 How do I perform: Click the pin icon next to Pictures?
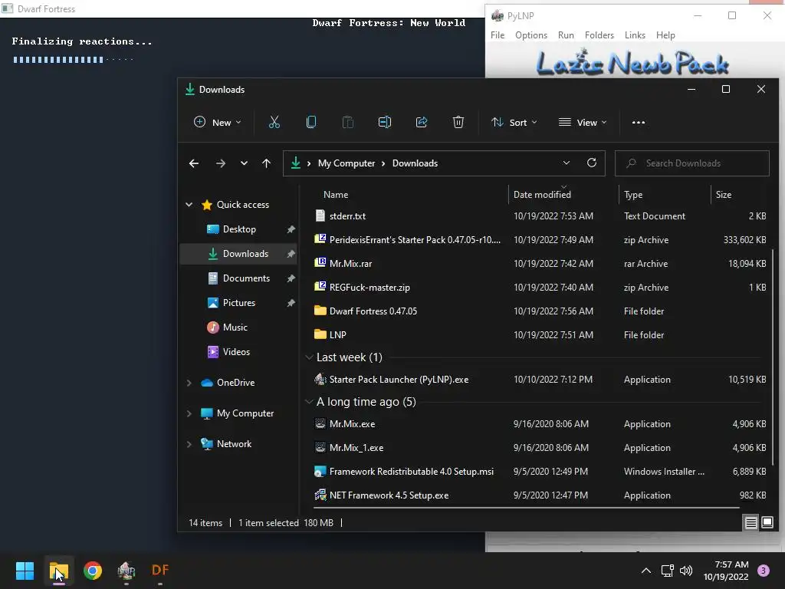pos(291,303)
